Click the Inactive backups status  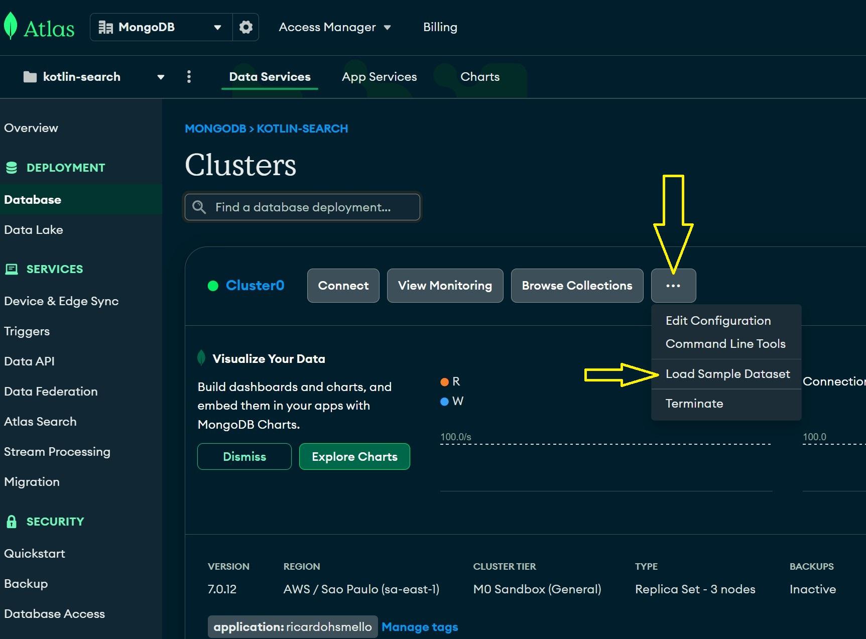point(813,589)
